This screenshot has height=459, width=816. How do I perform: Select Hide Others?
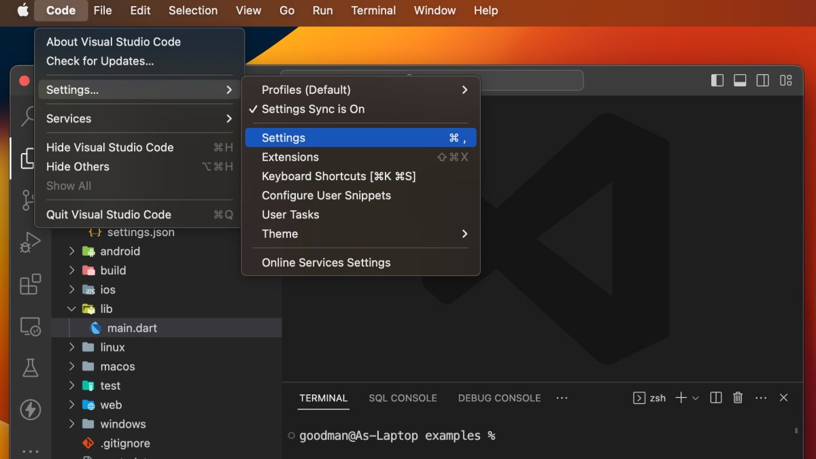pyautogui.click(x=139, y=167)
